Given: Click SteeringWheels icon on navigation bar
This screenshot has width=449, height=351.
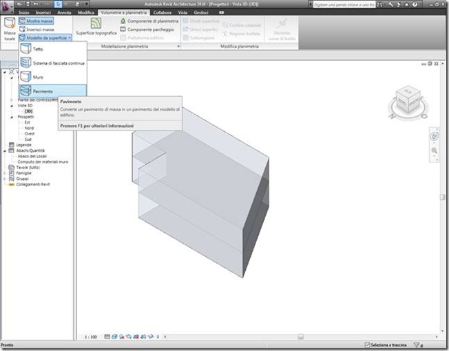Looking at the screenshot, I should click(x=435, y=137).
